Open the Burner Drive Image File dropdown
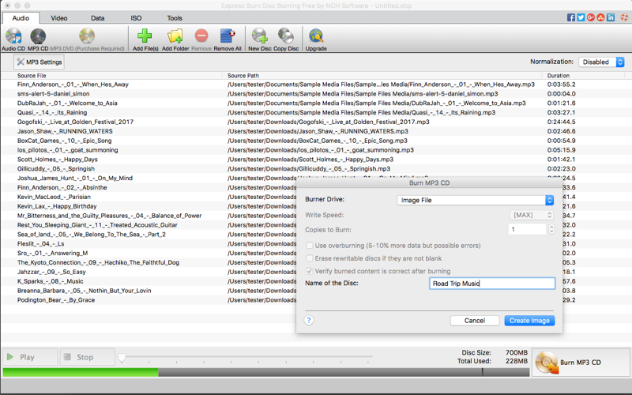 (x=475, y=200)
